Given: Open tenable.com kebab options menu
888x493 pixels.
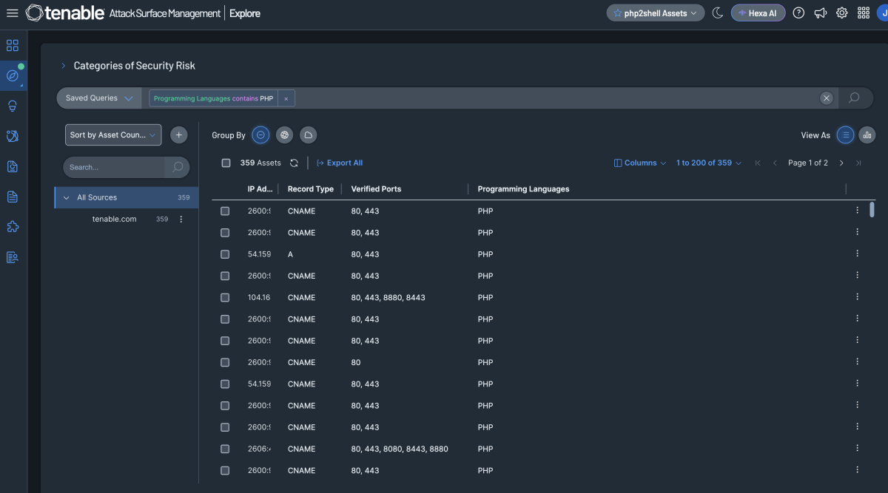Looking at the screenshot, I should tap(181, 219).
